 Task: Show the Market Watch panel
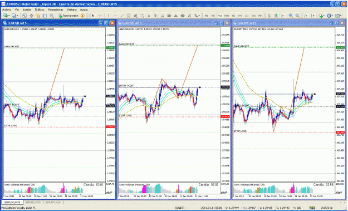point(24,16)
